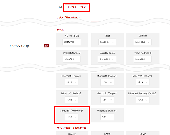Open the Minecraft (Purpur) version dropdown
The image size is (170, 135).
pos(107,99)
